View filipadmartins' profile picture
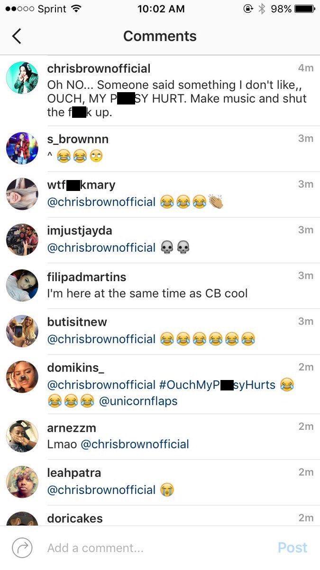 22,285
